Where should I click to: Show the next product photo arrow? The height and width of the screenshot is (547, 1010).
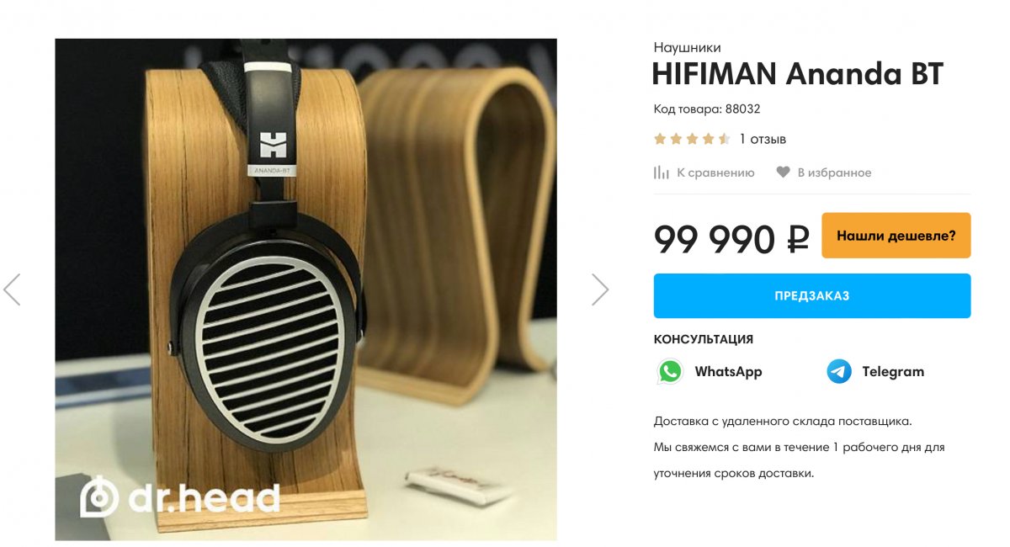(x=600, y=289)
